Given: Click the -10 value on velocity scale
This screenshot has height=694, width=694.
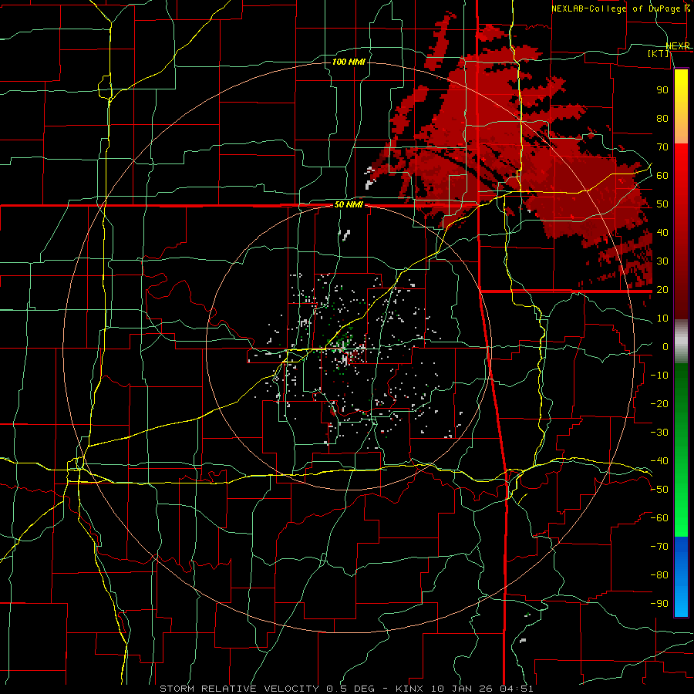Looking at the screenshot, I should tap(659, 376).
